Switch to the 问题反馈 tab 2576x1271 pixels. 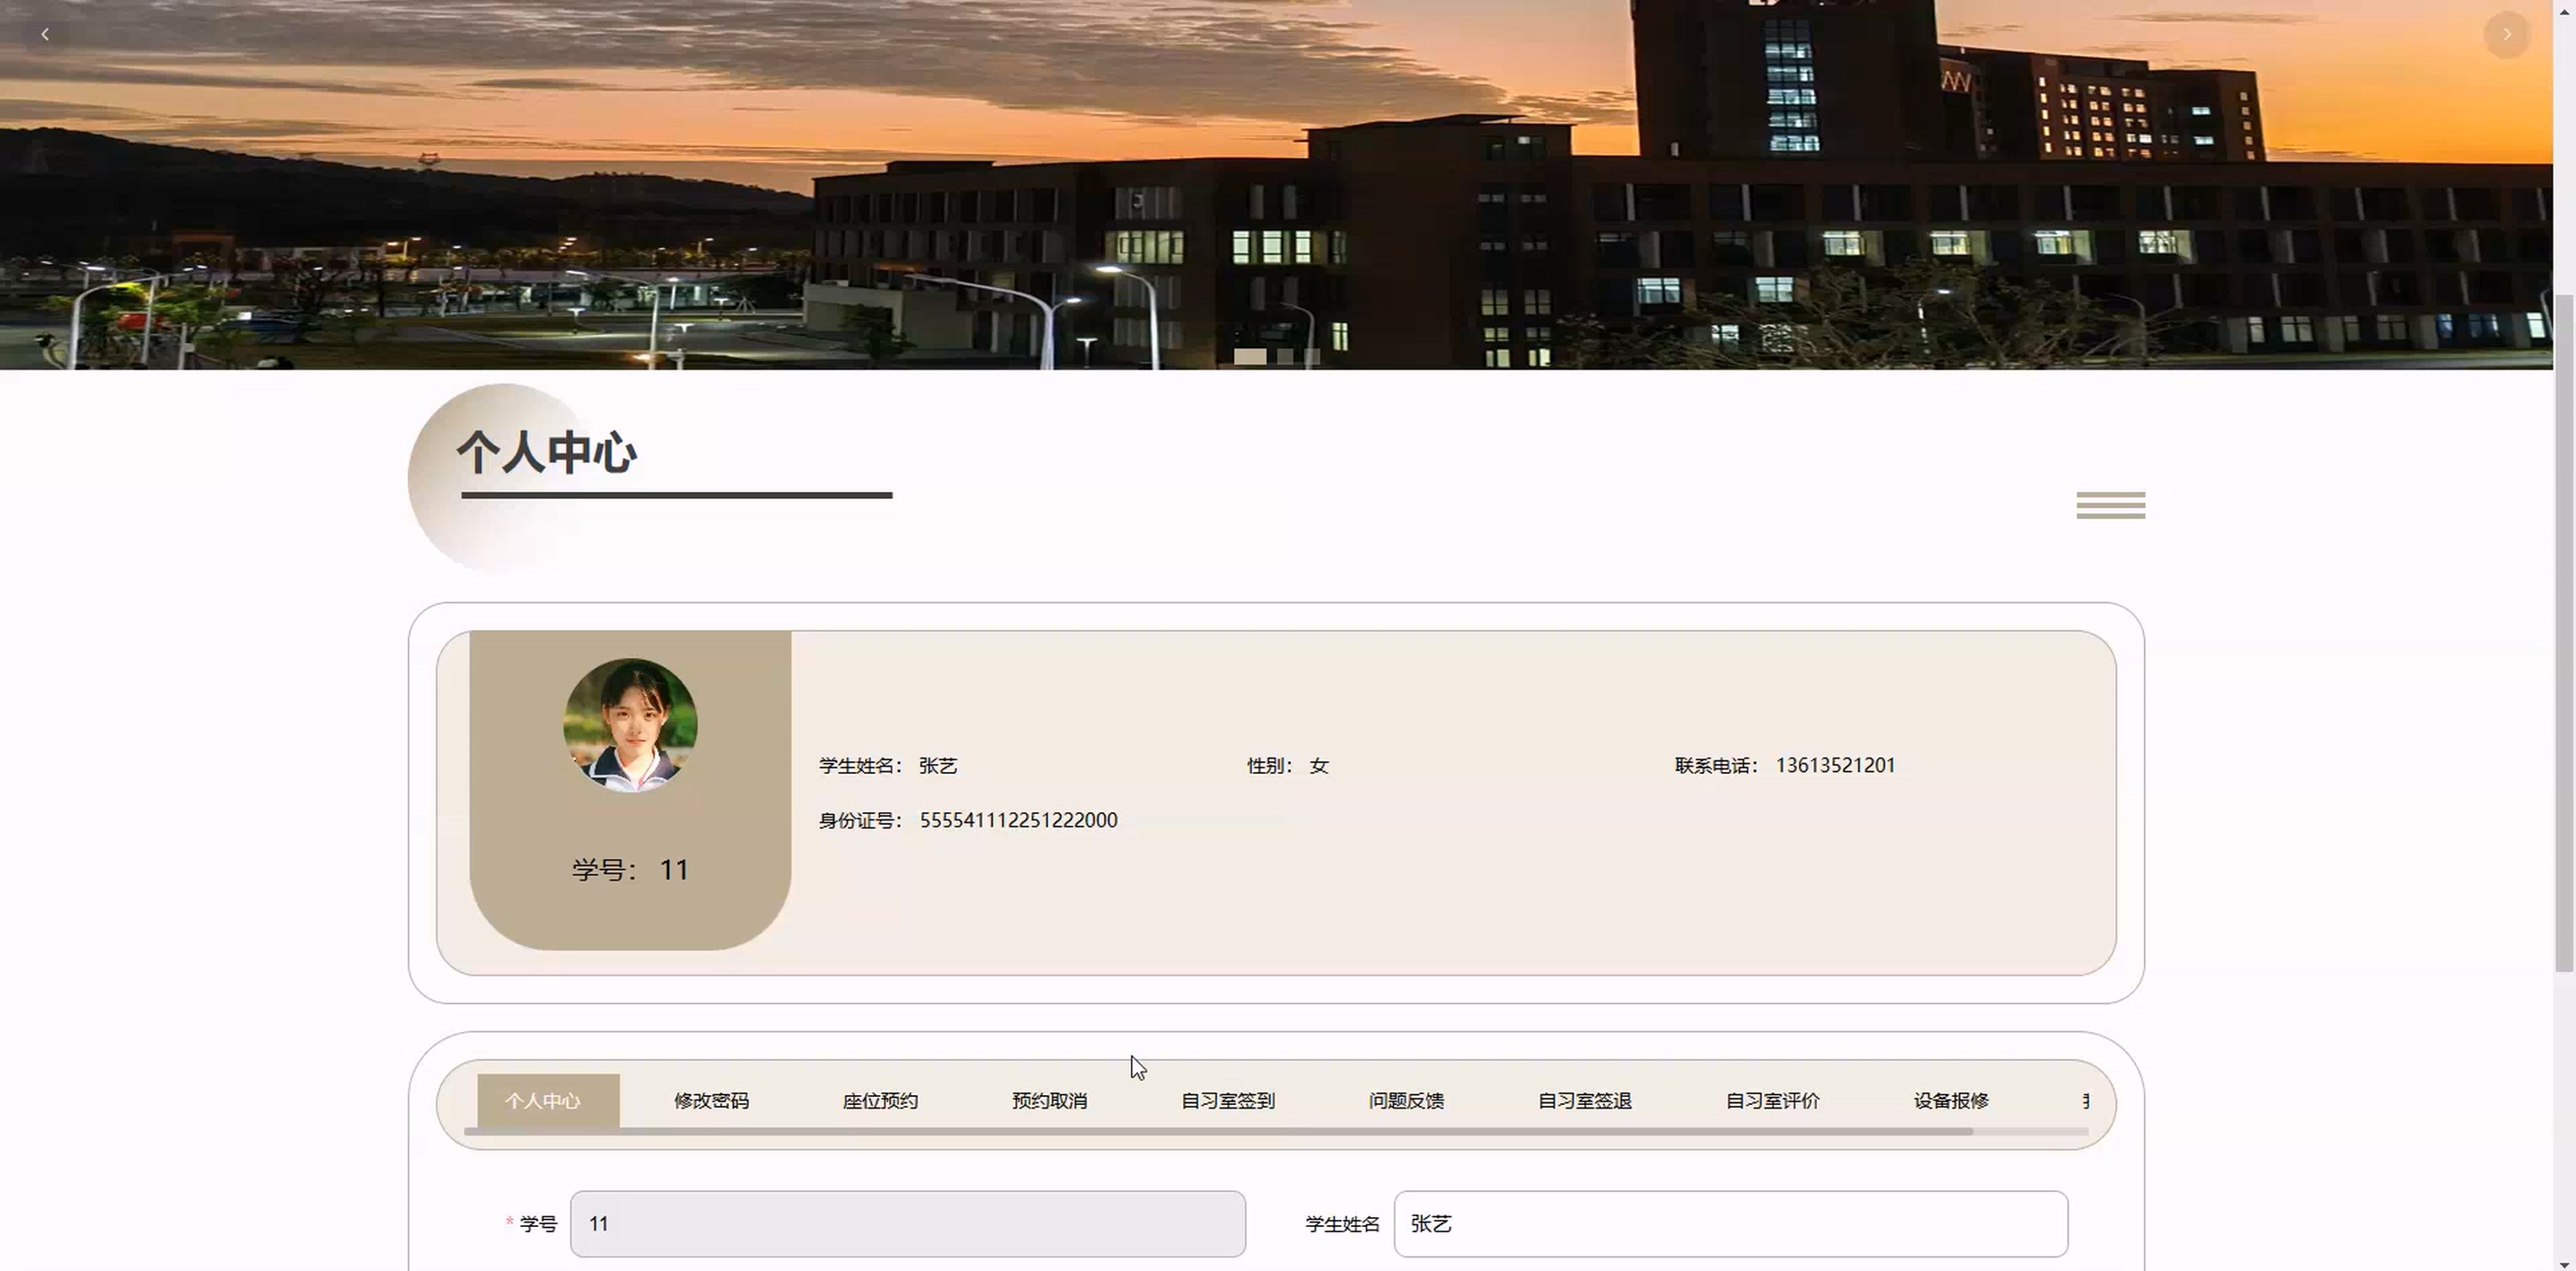[1406, 1100]
